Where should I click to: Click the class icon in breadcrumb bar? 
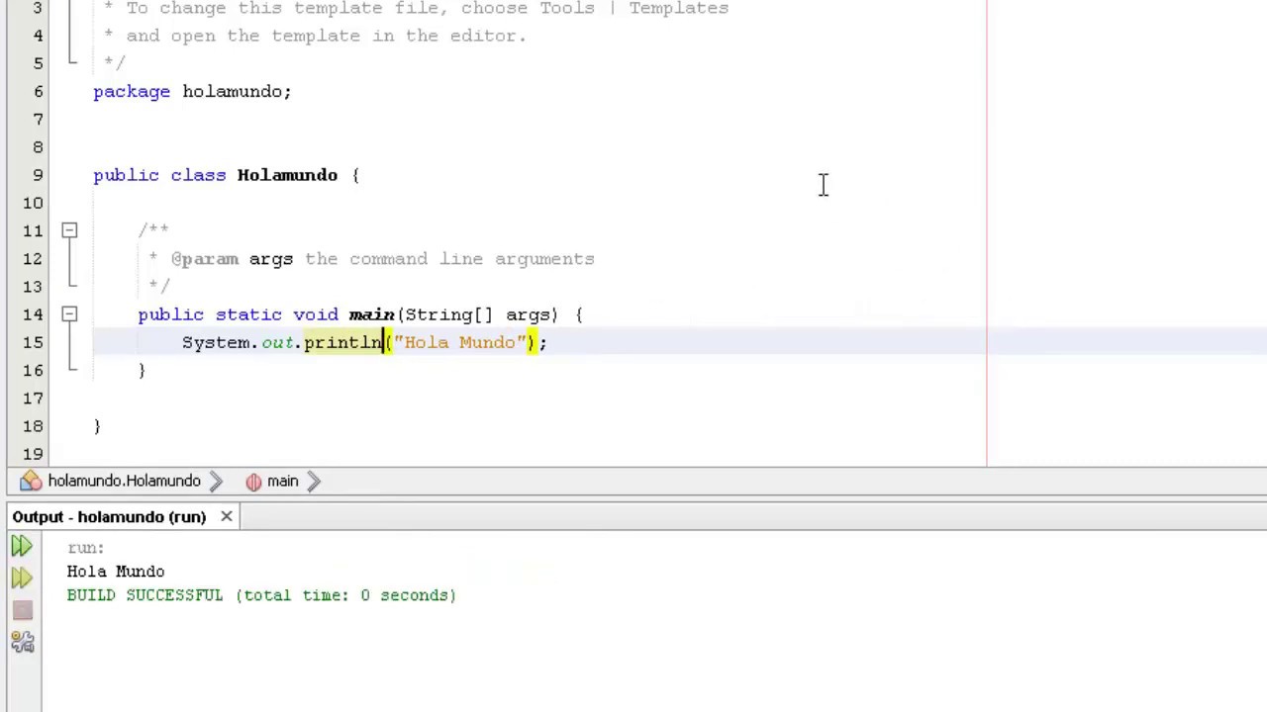tap(31, 481)
